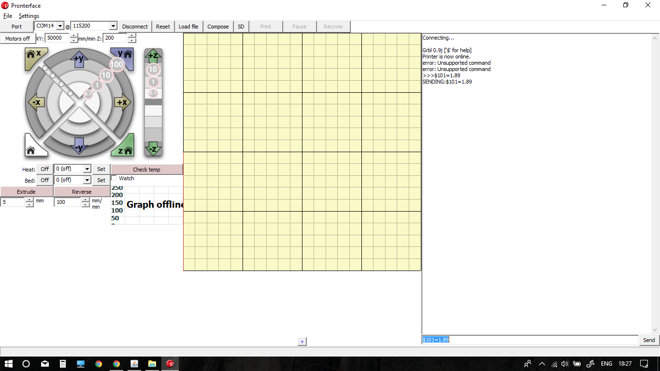Click Send to submit the command
This screenshot has width=660, height=371.
pos(648,340)
